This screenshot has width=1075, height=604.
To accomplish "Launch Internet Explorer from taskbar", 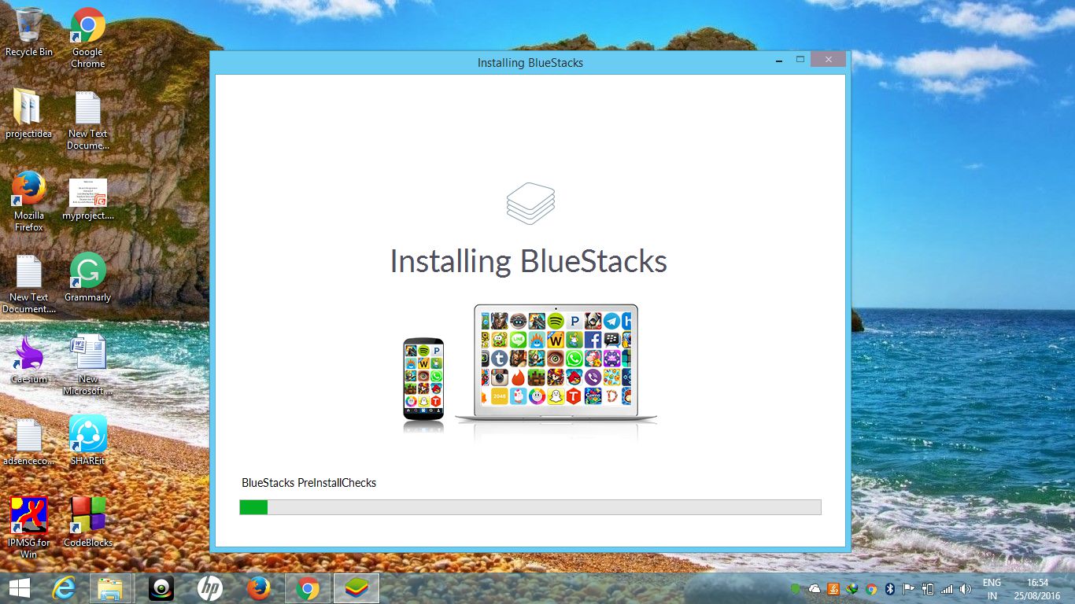I will coord(63,587).
